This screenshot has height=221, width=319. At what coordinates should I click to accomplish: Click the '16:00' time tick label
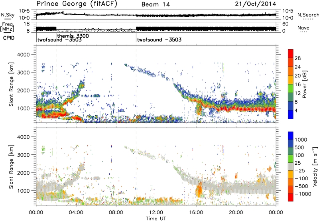pyautogui.click(x=196, y=213)
